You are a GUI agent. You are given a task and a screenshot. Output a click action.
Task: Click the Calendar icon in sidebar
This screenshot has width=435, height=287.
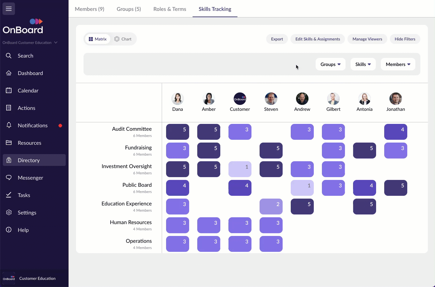pos(9,91)
